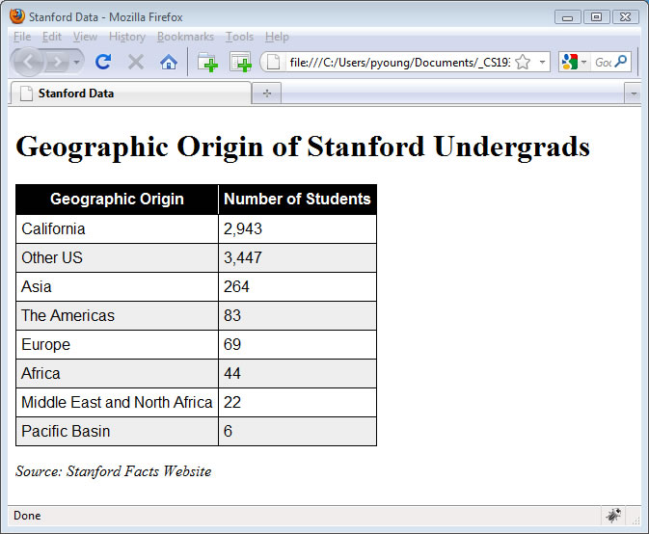Screen dimensions: 649x534
Task: Go to the Home page icon
Action: click(169, 63)
